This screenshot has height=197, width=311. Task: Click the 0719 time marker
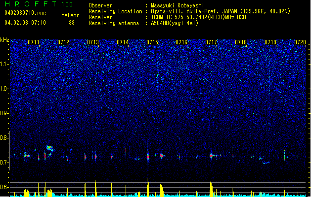[x=270, y=42]
